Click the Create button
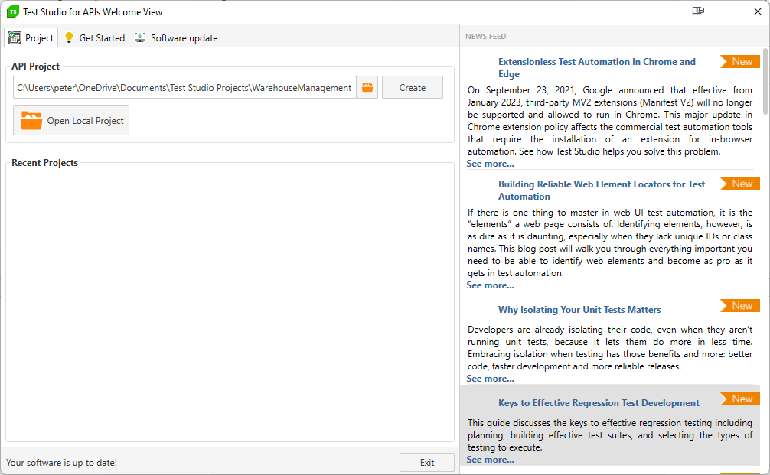This screenshot has width=770, height=475. [412, 87]
